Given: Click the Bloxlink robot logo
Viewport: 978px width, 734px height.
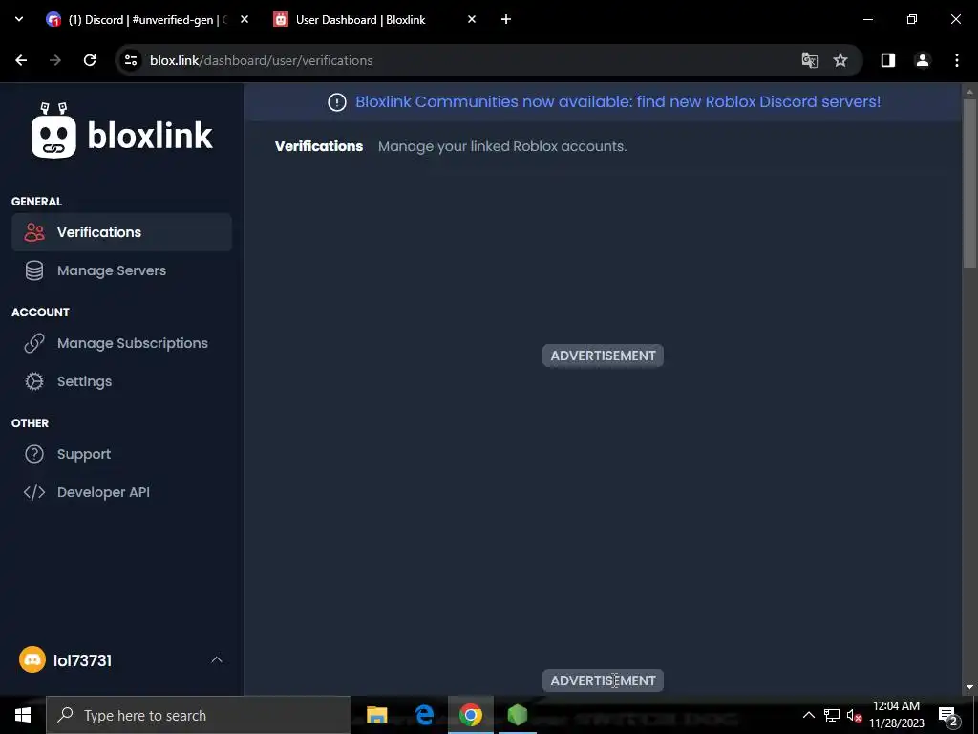Looking at the screenshot, I should pyautogui.click(x=53, y=130).
